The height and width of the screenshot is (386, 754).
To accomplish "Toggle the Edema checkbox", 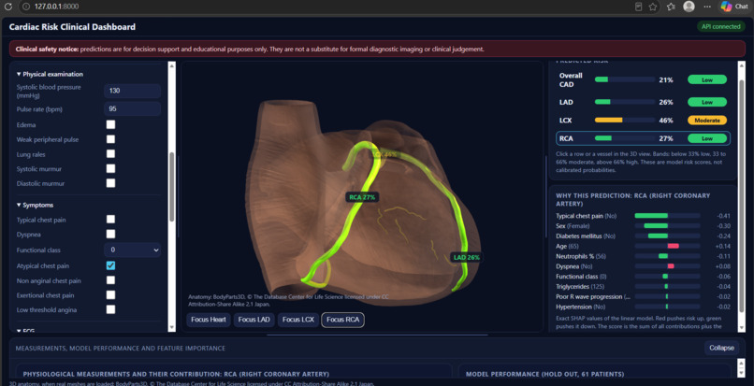I will pos(110,124).
